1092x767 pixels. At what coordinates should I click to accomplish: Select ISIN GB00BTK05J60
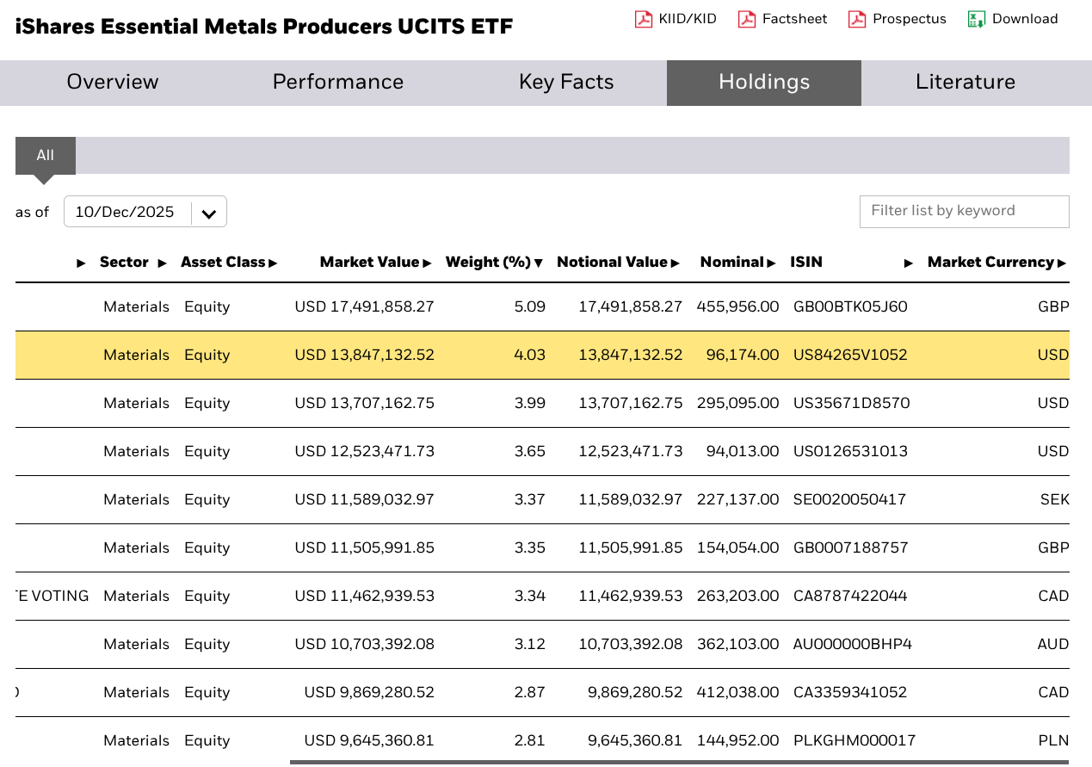click(x=850, y=307)
